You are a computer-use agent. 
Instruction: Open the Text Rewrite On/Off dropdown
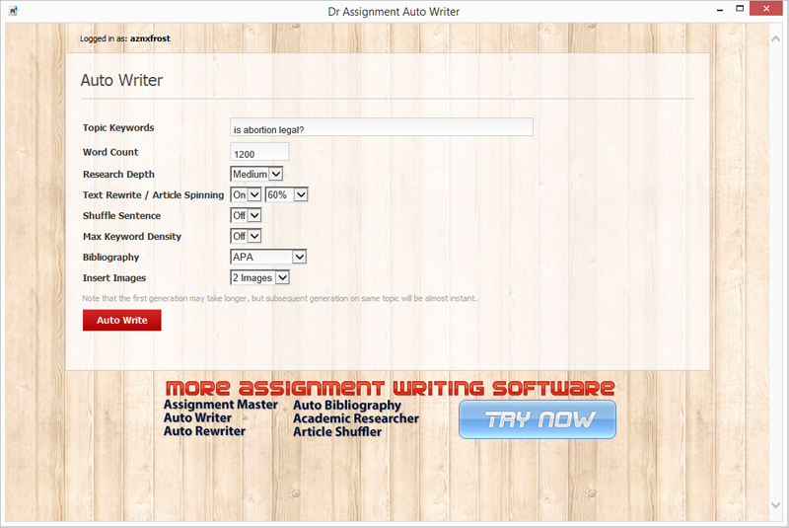[x=246, y=194]
